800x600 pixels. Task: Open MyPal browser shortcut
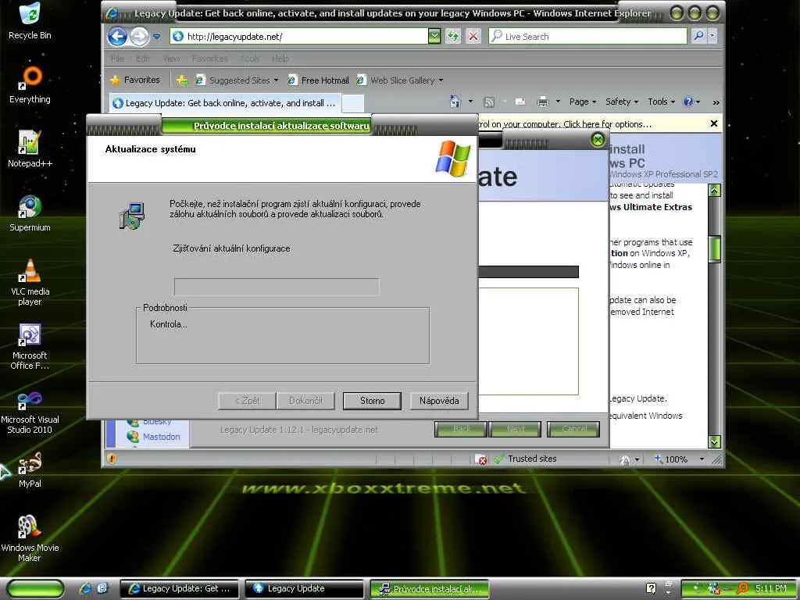30,470
